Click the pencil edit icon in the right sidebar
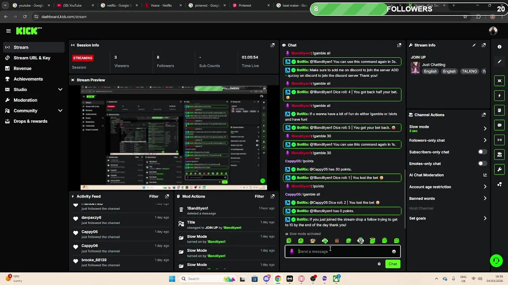This screenshot has width=508, height=285. pos(499,61)
